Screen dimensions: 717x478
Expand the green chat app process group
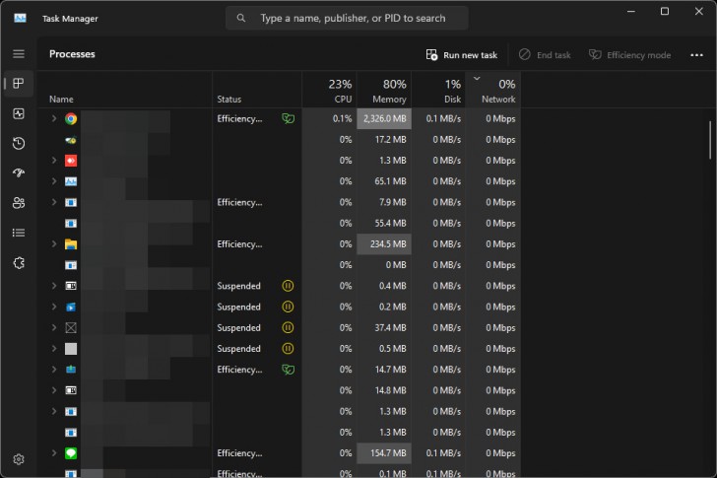pyautogui.click(x=54, y=453)
